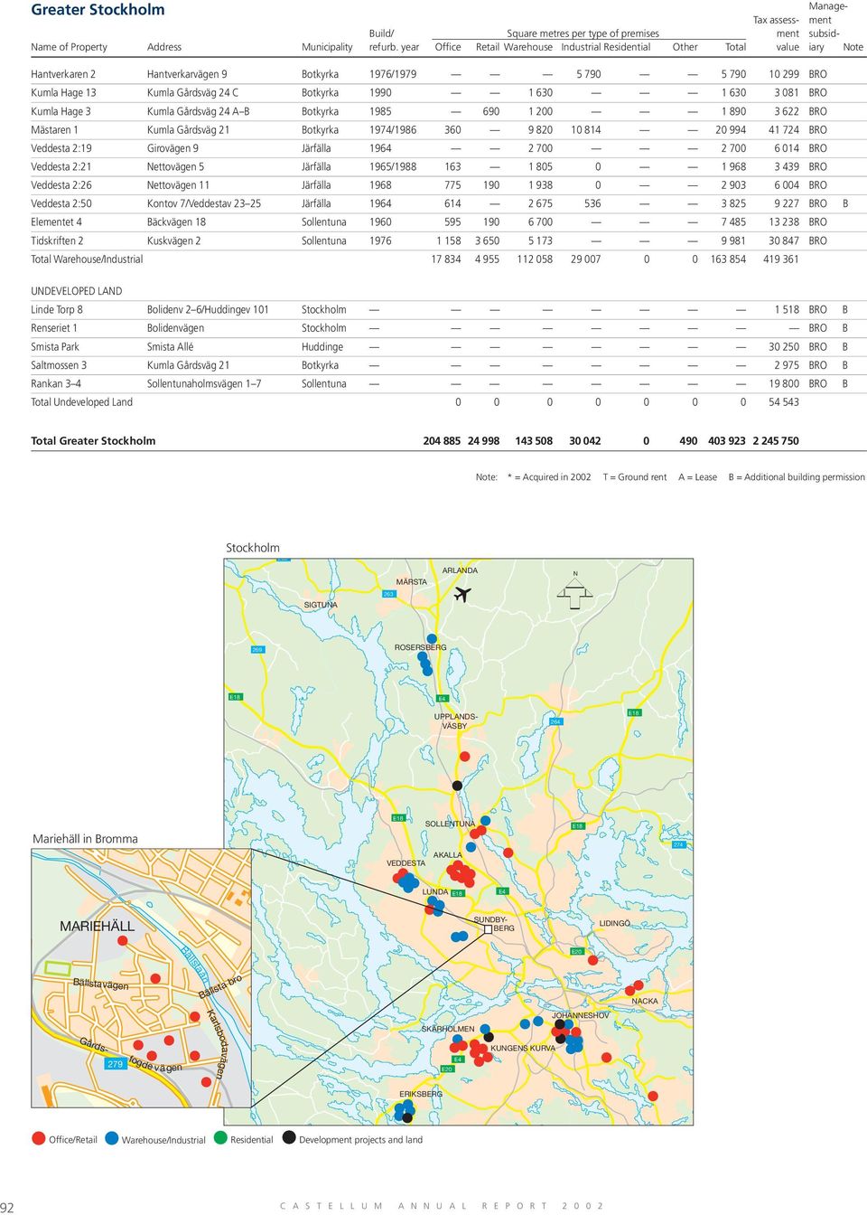Image resolution: width=867 pixels, height=1215 pixels.
Task: Click the airplane icon near Arlanda
Action: (x=462, y=594)
